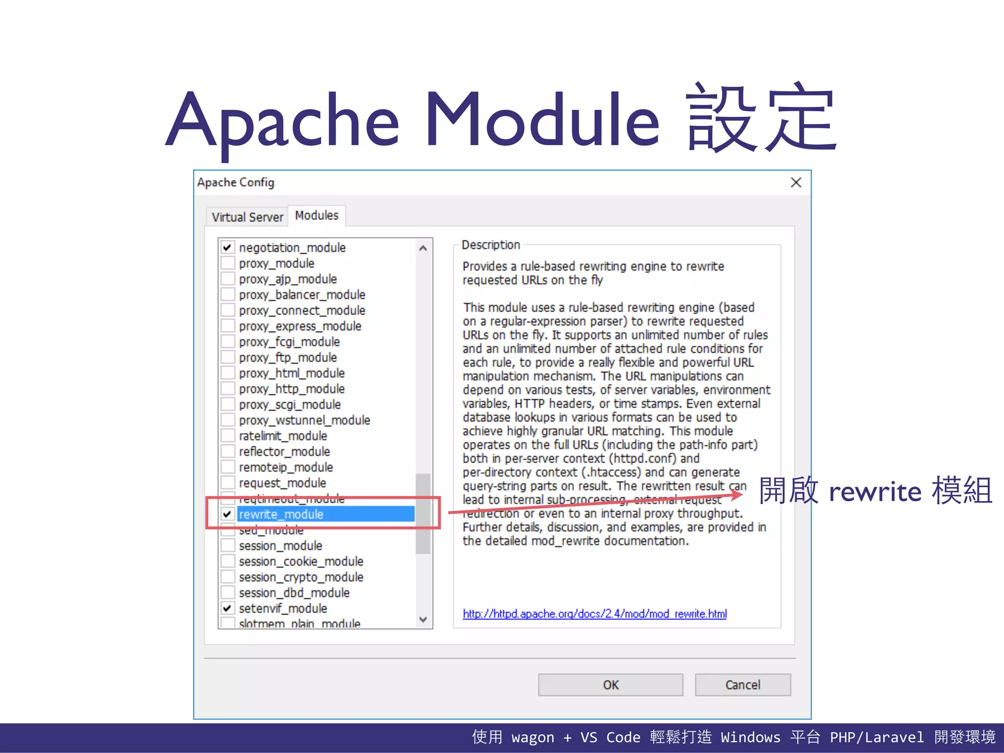
Task: Click the Cancel button
Action: click(743, 685)
